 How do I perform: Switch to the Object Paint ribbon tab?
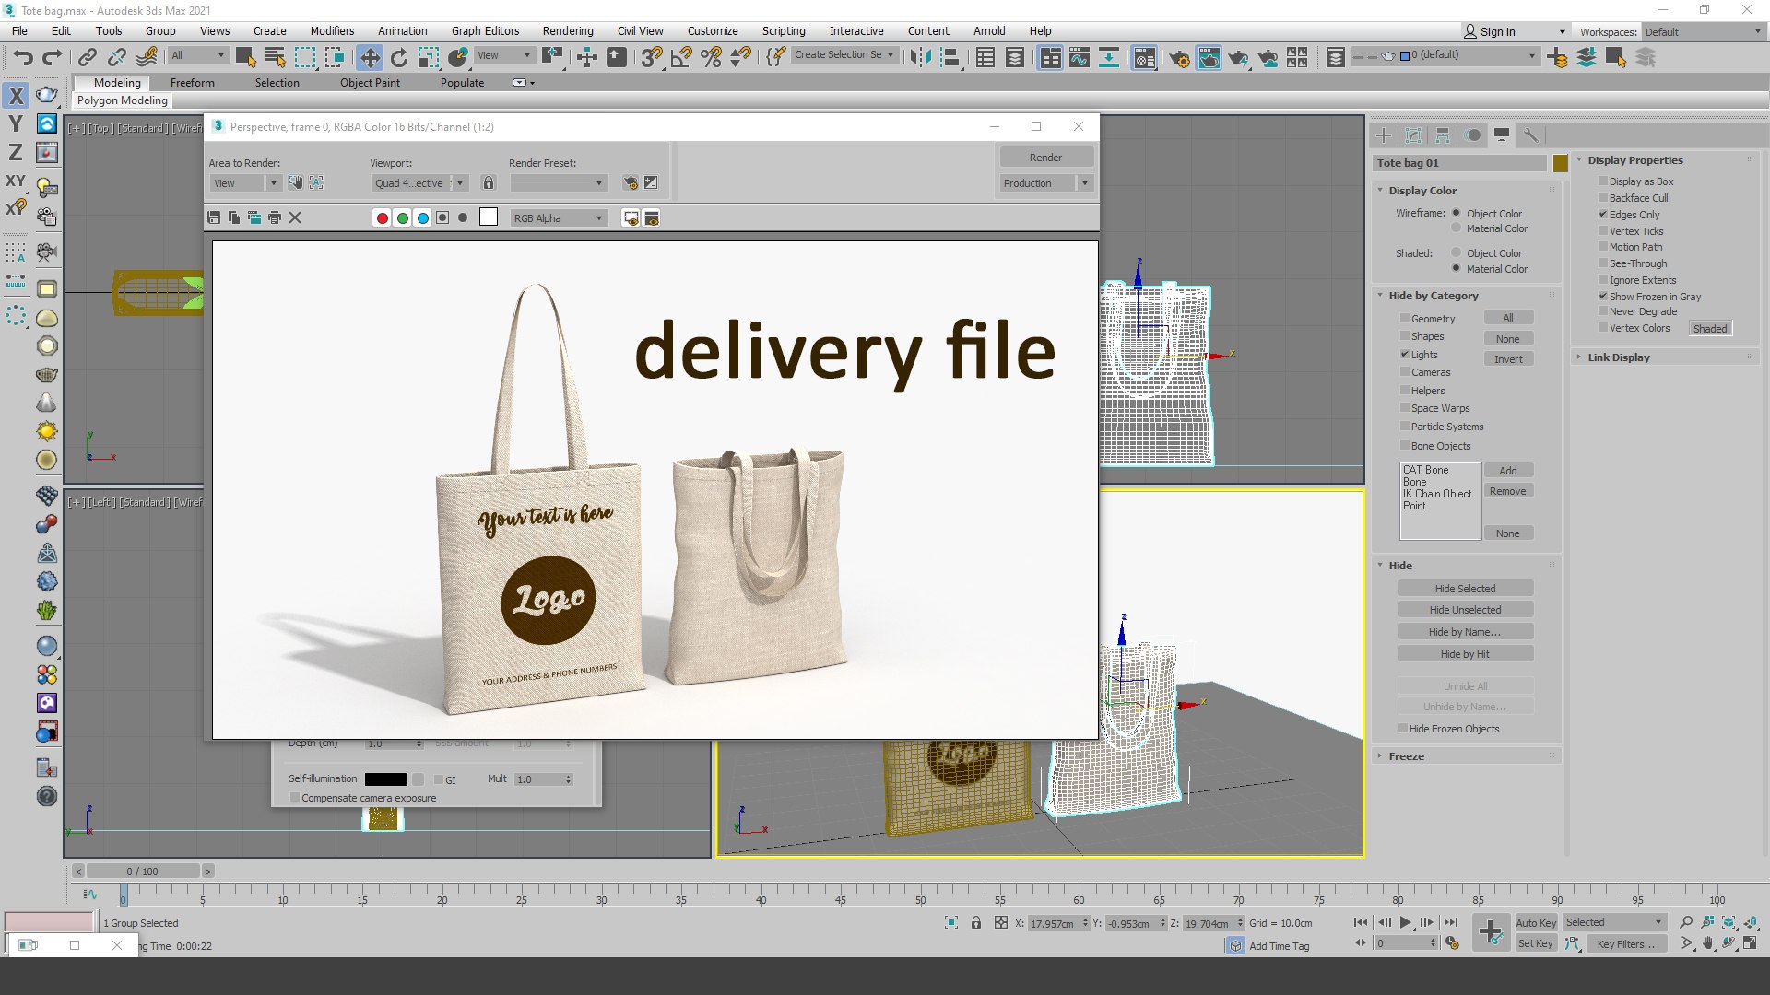pyautogui.click(x=370, y=83)
